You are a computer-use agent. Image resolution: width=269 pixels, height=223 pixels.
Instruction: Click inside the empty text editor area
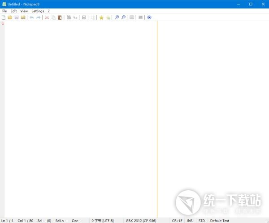[81, 112]
